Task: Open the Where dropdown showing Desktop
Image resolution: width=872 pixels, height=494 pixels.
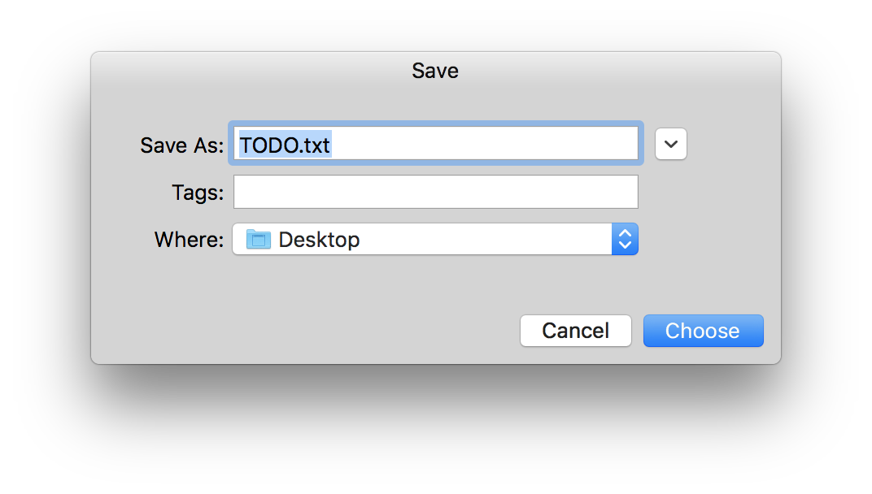Action: tap(435, 239)
